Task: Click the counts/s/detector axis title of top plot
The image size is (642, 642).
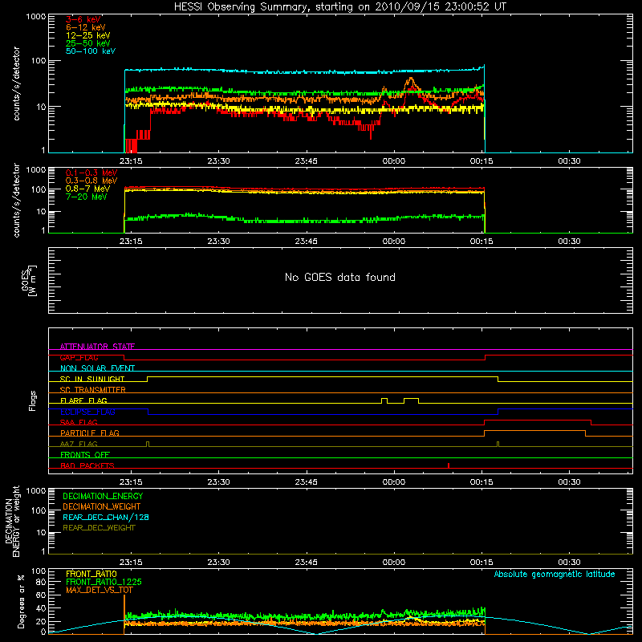Action: (x=16, y=83)
